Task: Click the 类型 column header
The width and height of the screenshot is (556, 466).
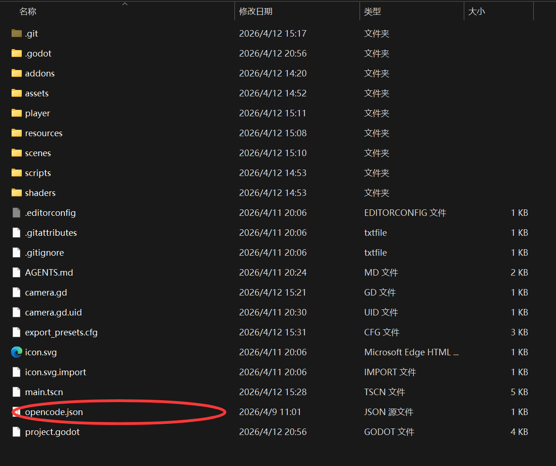Action: [x=373, y=12]
